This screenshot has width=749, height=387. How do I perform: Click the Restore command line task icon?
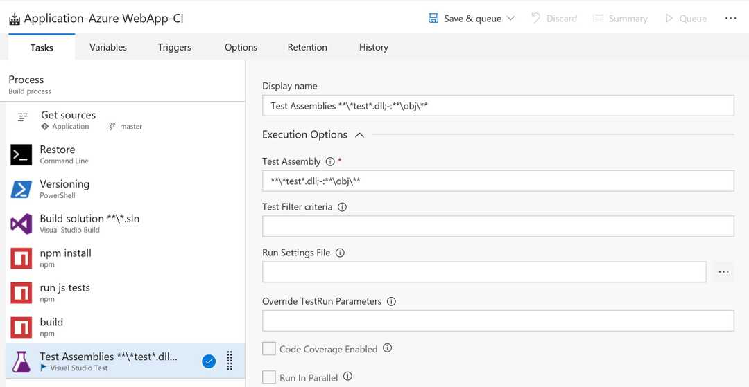click(x=21, y=154)
